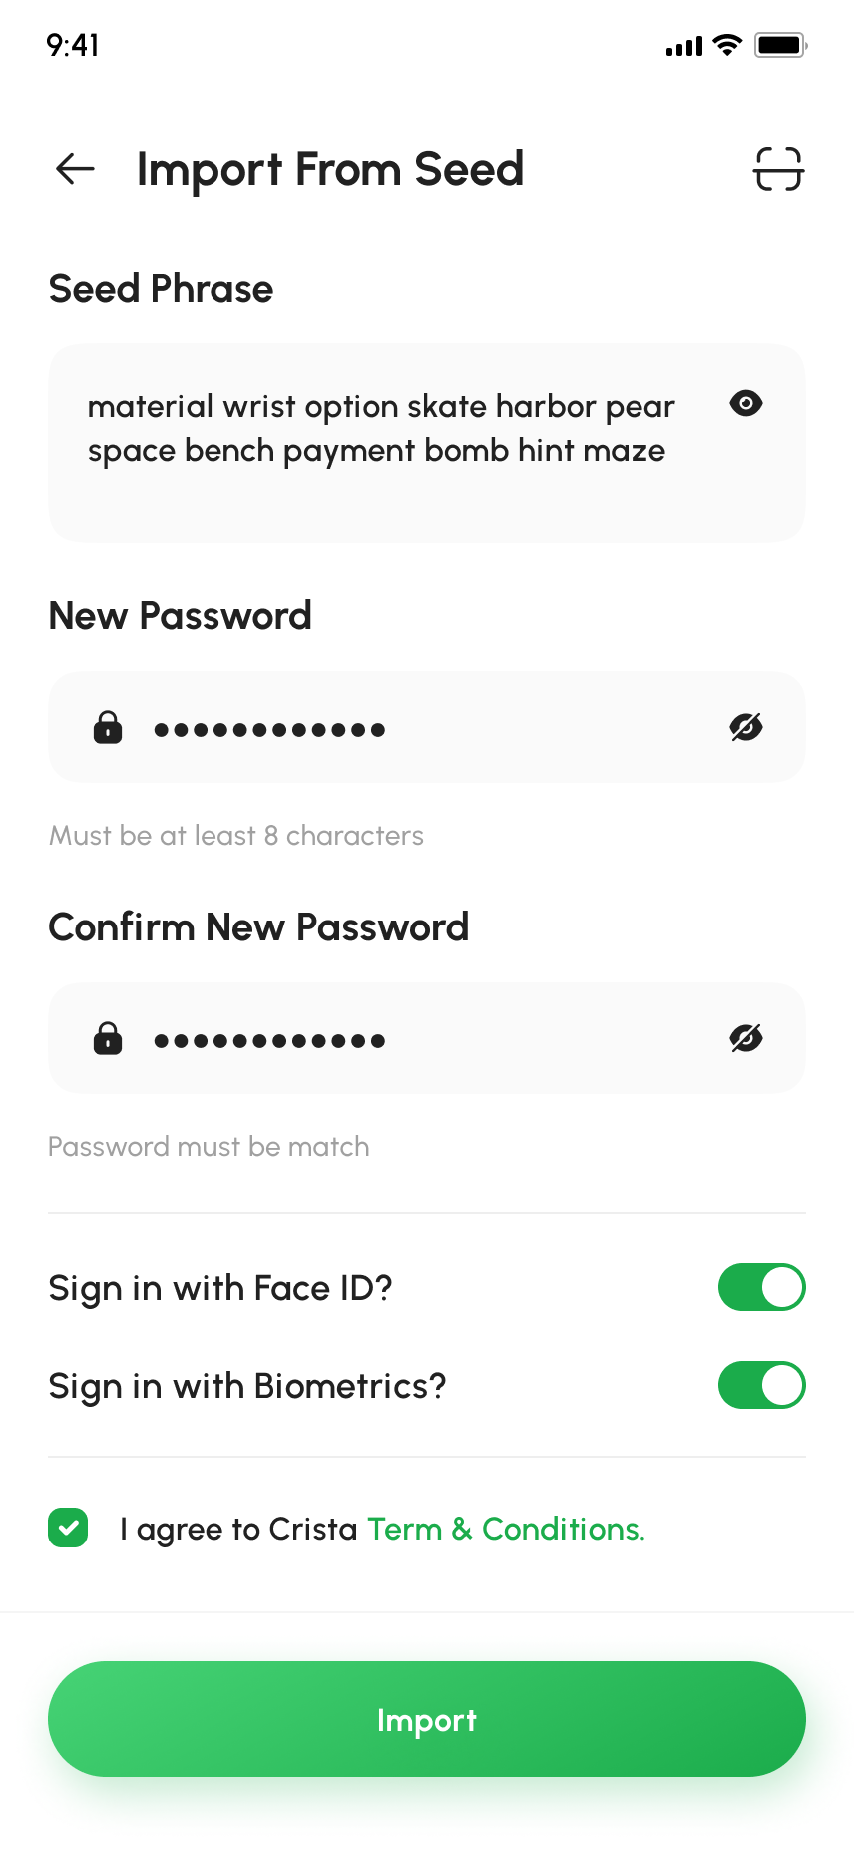The image size is (854, 1849).
Task: Open the Term & Conditions link
Action: click(x=506, y=1529)
